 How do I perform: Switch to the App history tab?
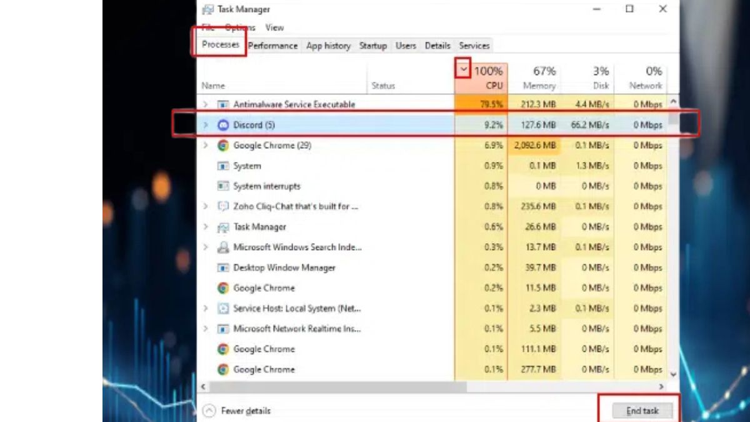point(328,46)
